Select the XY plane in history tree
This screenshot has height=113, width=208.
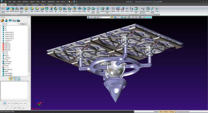[5, 26]
